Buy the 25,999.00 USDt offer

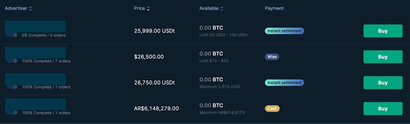[383, 31]
